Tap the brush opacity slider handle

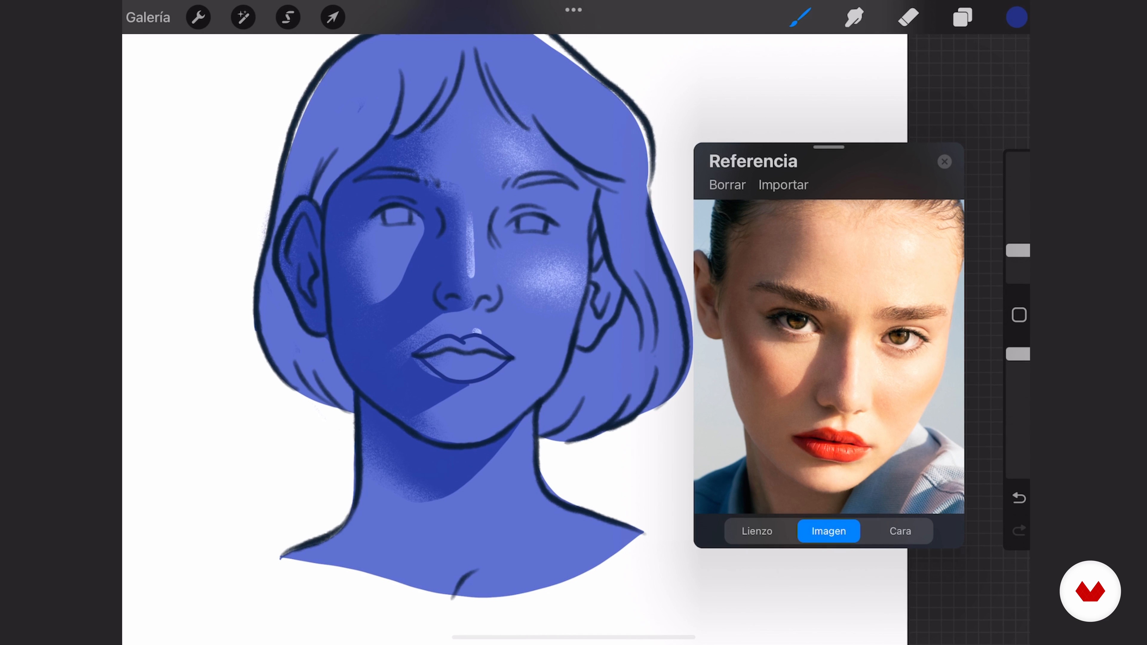[x=1018, y=354]
